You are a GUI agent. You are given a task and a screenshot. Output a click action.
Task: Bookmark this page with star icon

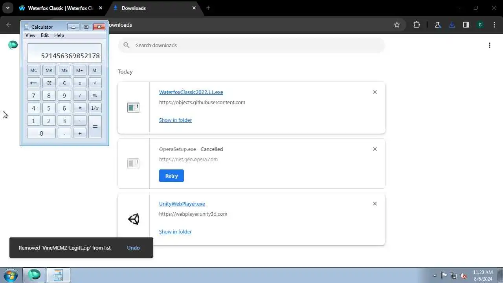tap(397, 25)
